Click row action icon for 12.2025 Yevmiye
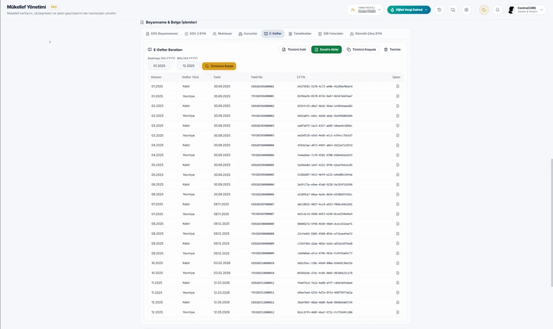The height and width of the screenshot is (329, 553). (397, 312)
